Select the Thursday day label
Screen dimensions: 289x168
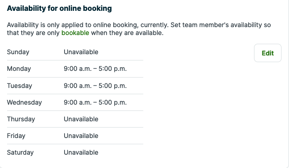[21, 119]
